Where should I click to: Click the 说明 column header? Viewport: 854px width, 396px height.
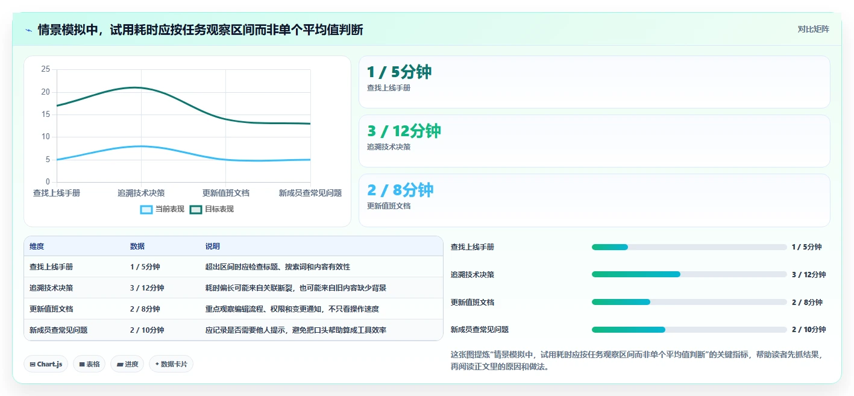[x=213, y=247]
